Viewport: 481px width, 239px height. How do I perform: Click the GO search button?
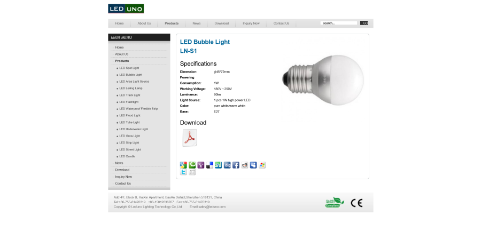(364, 23)
